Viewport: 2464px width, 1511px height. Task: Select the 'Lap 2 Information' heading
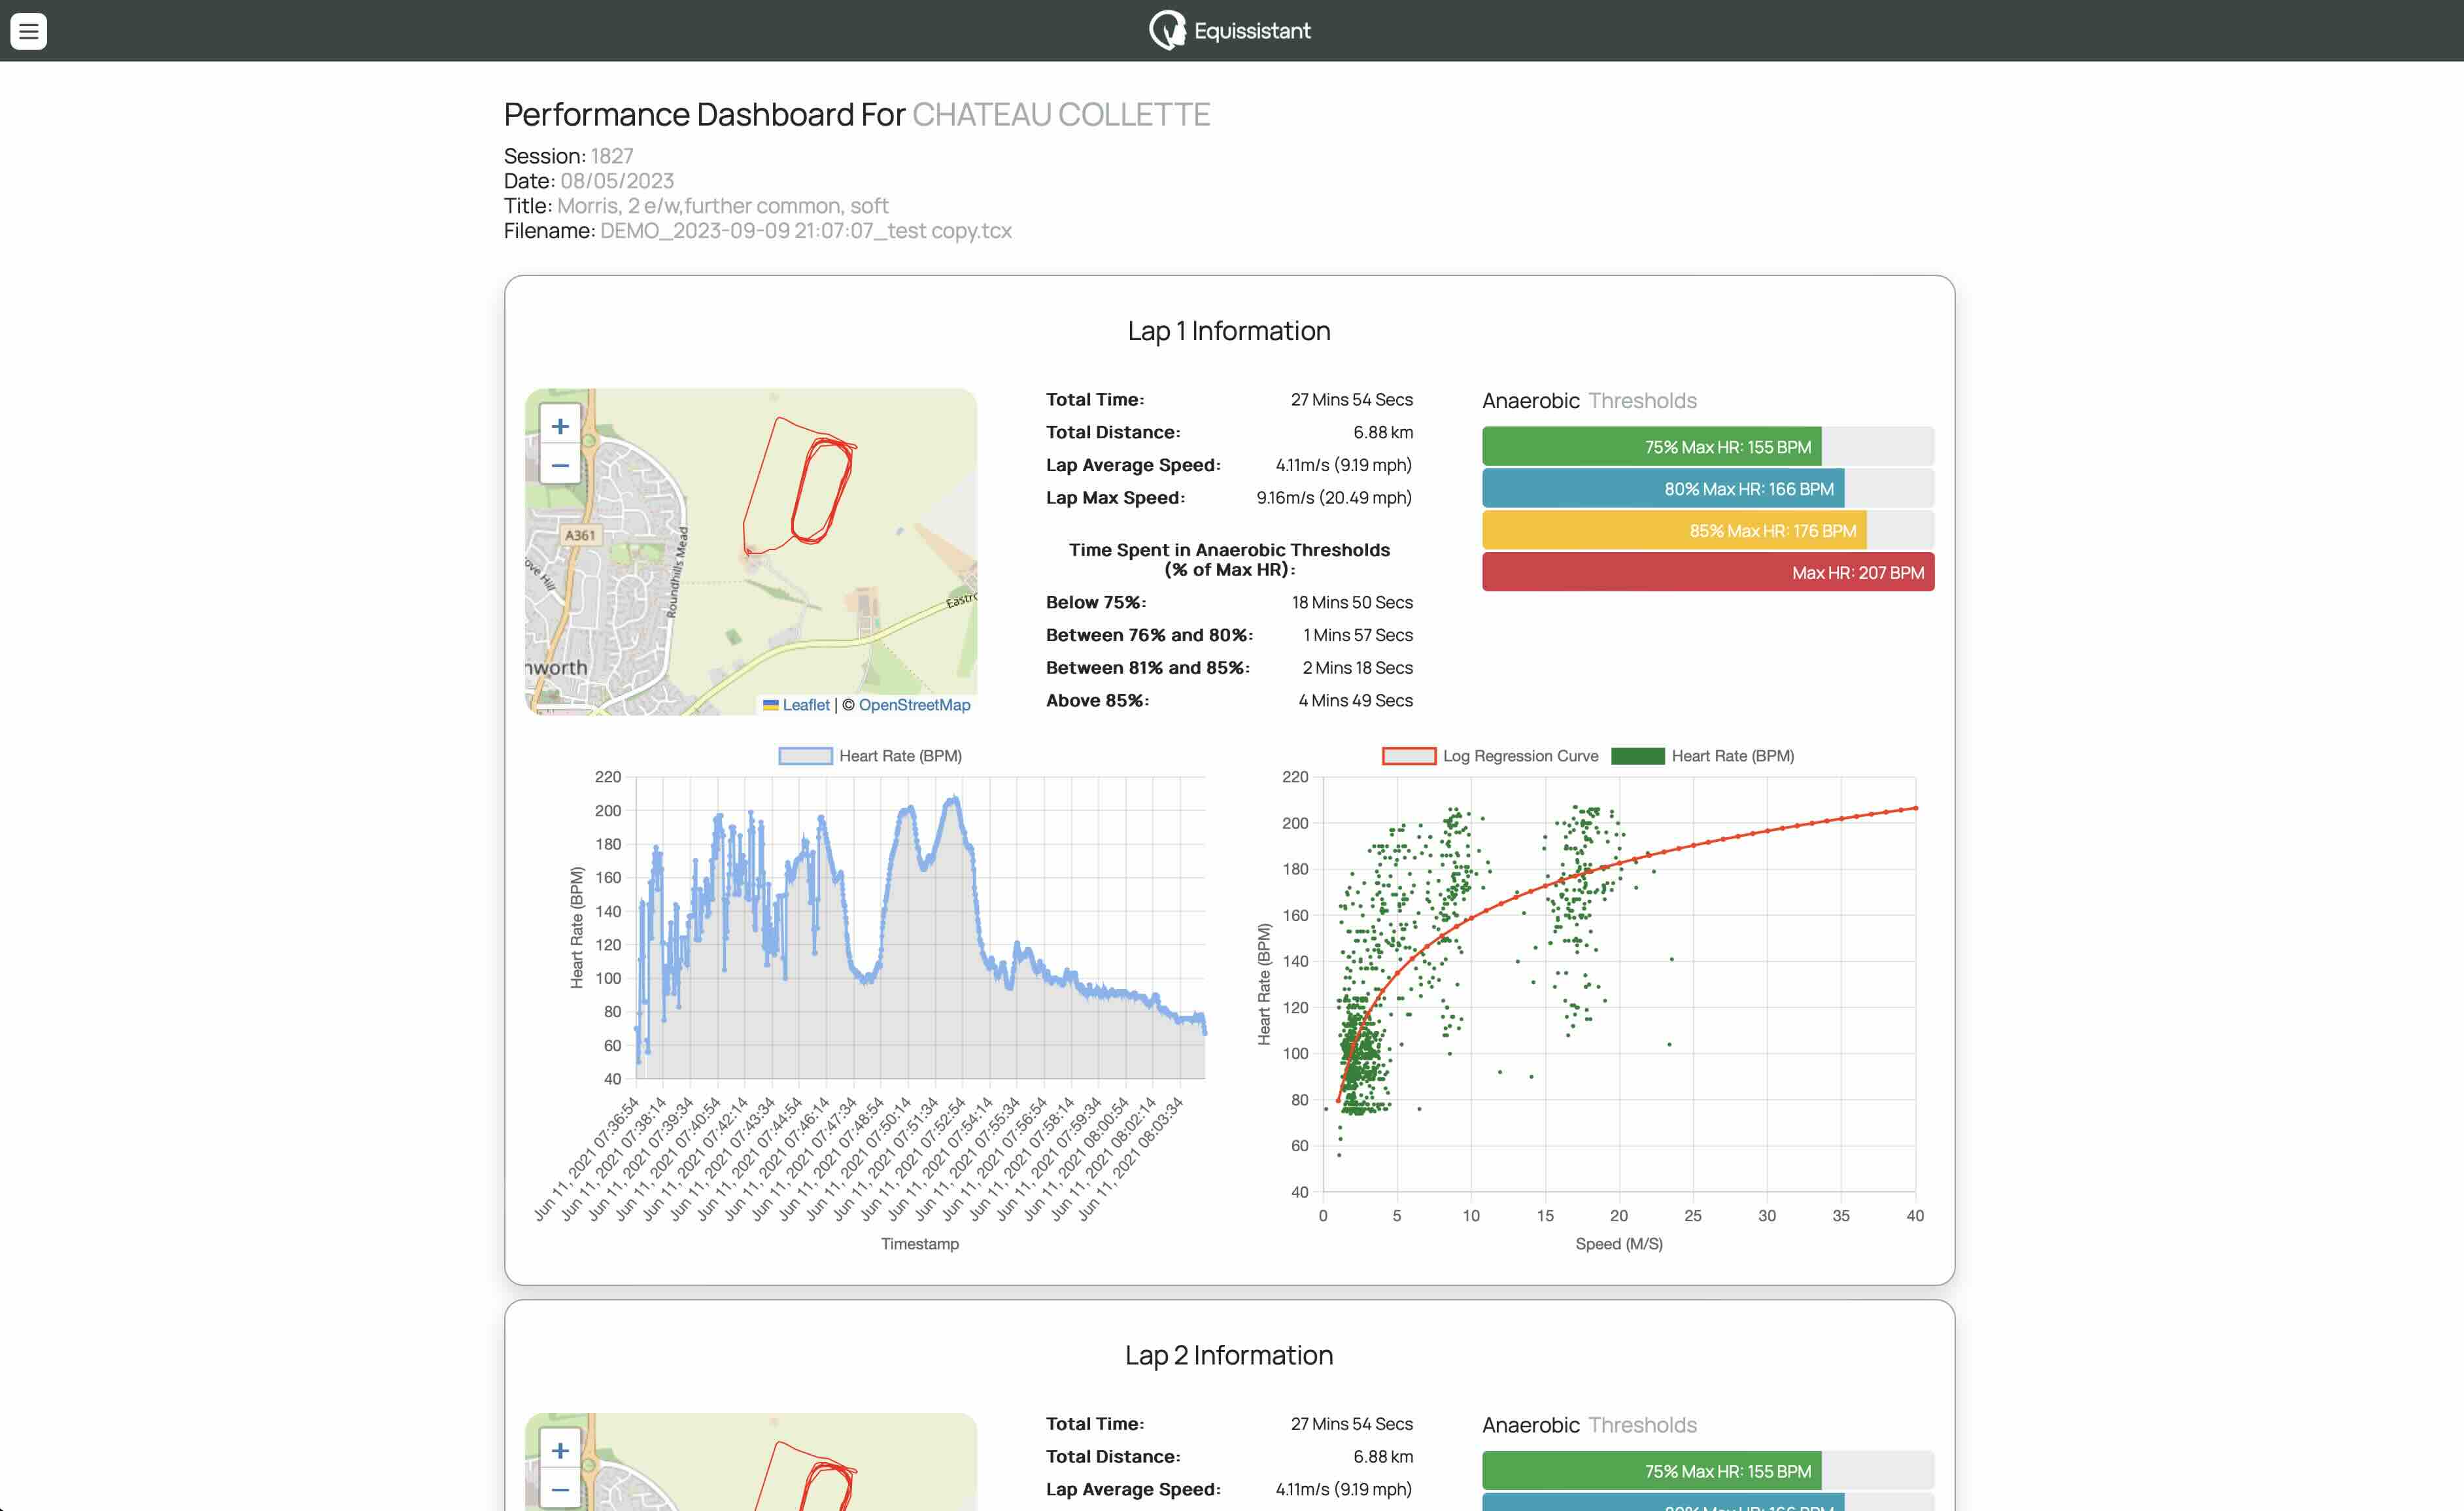tap(1229, 1355)
